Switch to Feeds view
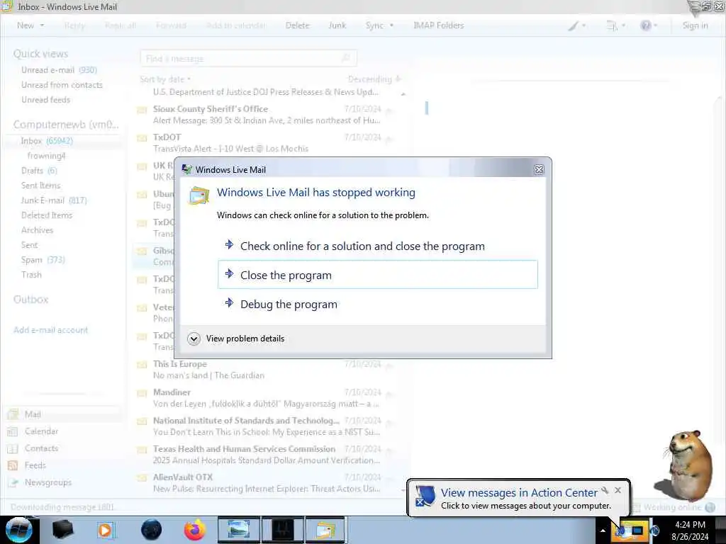The image size is (726, 544). click(35, 465)
